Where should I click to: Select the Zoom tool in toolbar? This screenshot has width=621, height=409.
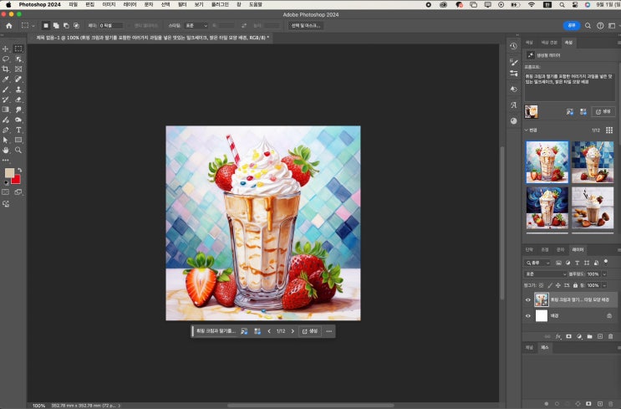(x=18, y=150)
